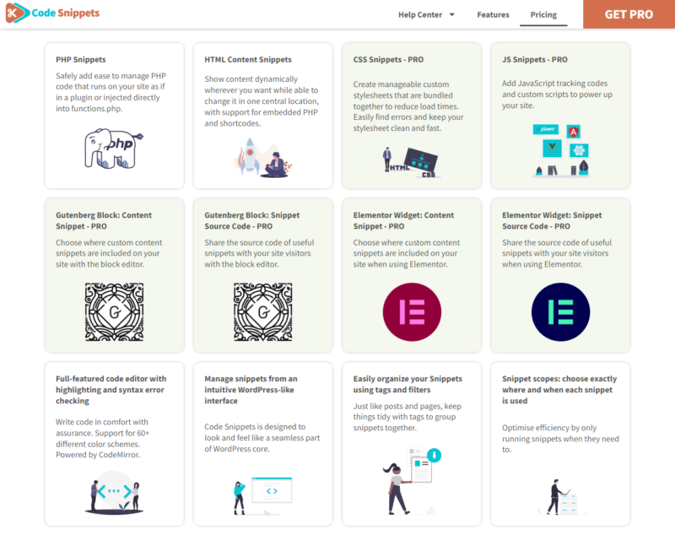Click the HTML Content Snippets rocket illustration

(262, 159)
